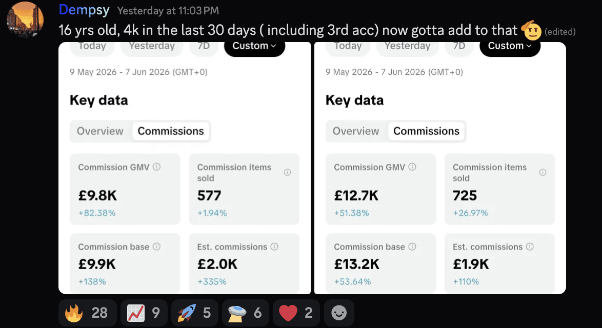The height and width of the screenshot is (328, 602).
Task: Open the add reaction smiley button
Action: pos(339,313)
